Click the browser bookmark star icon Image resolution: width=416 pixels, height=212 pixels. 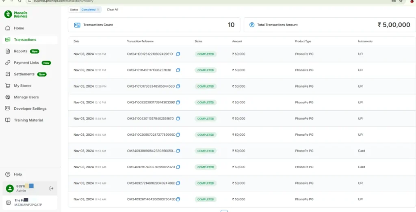pos(401,2)
